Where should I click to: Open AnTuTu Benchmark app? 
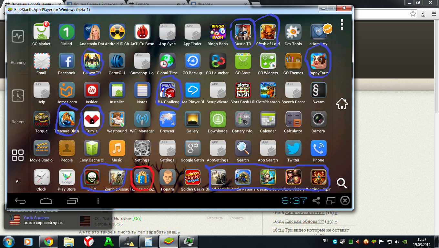142,32
